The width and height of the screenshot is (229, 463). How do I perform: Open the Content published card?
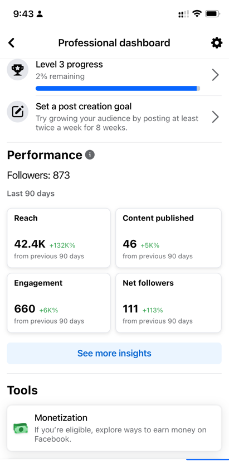pos(168,238)
